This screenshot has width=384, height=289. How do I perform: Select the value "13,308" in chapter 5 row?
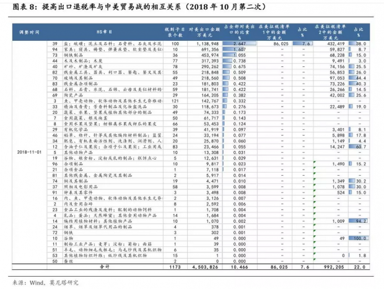pyautogui.click(x=211, y=152)
